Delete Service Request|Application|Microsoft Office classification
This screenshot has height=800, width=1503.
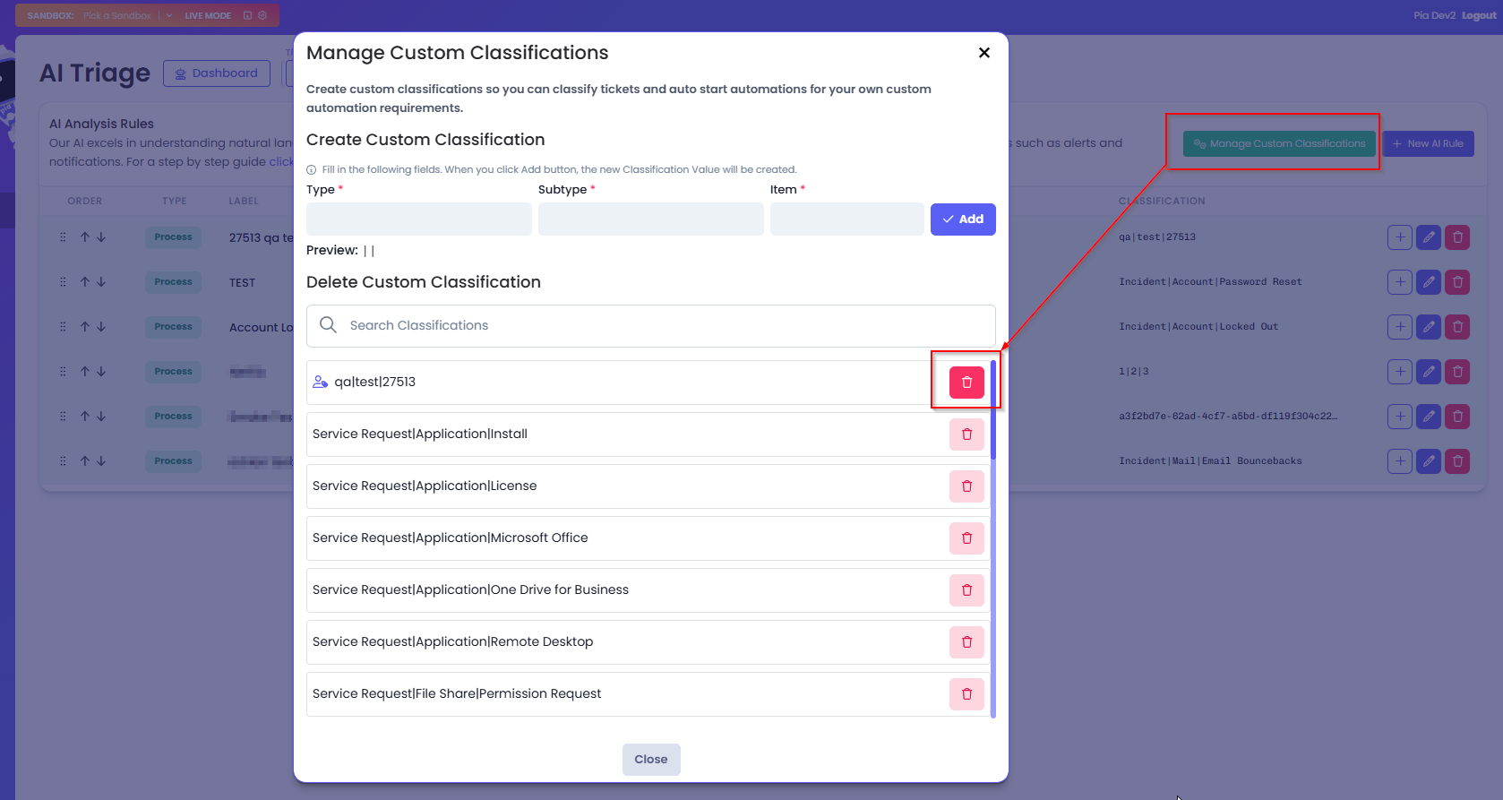966,538
